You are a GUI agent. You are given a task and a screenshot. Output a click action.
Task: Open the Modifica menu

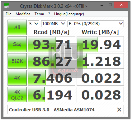click(x=23, y=14)
